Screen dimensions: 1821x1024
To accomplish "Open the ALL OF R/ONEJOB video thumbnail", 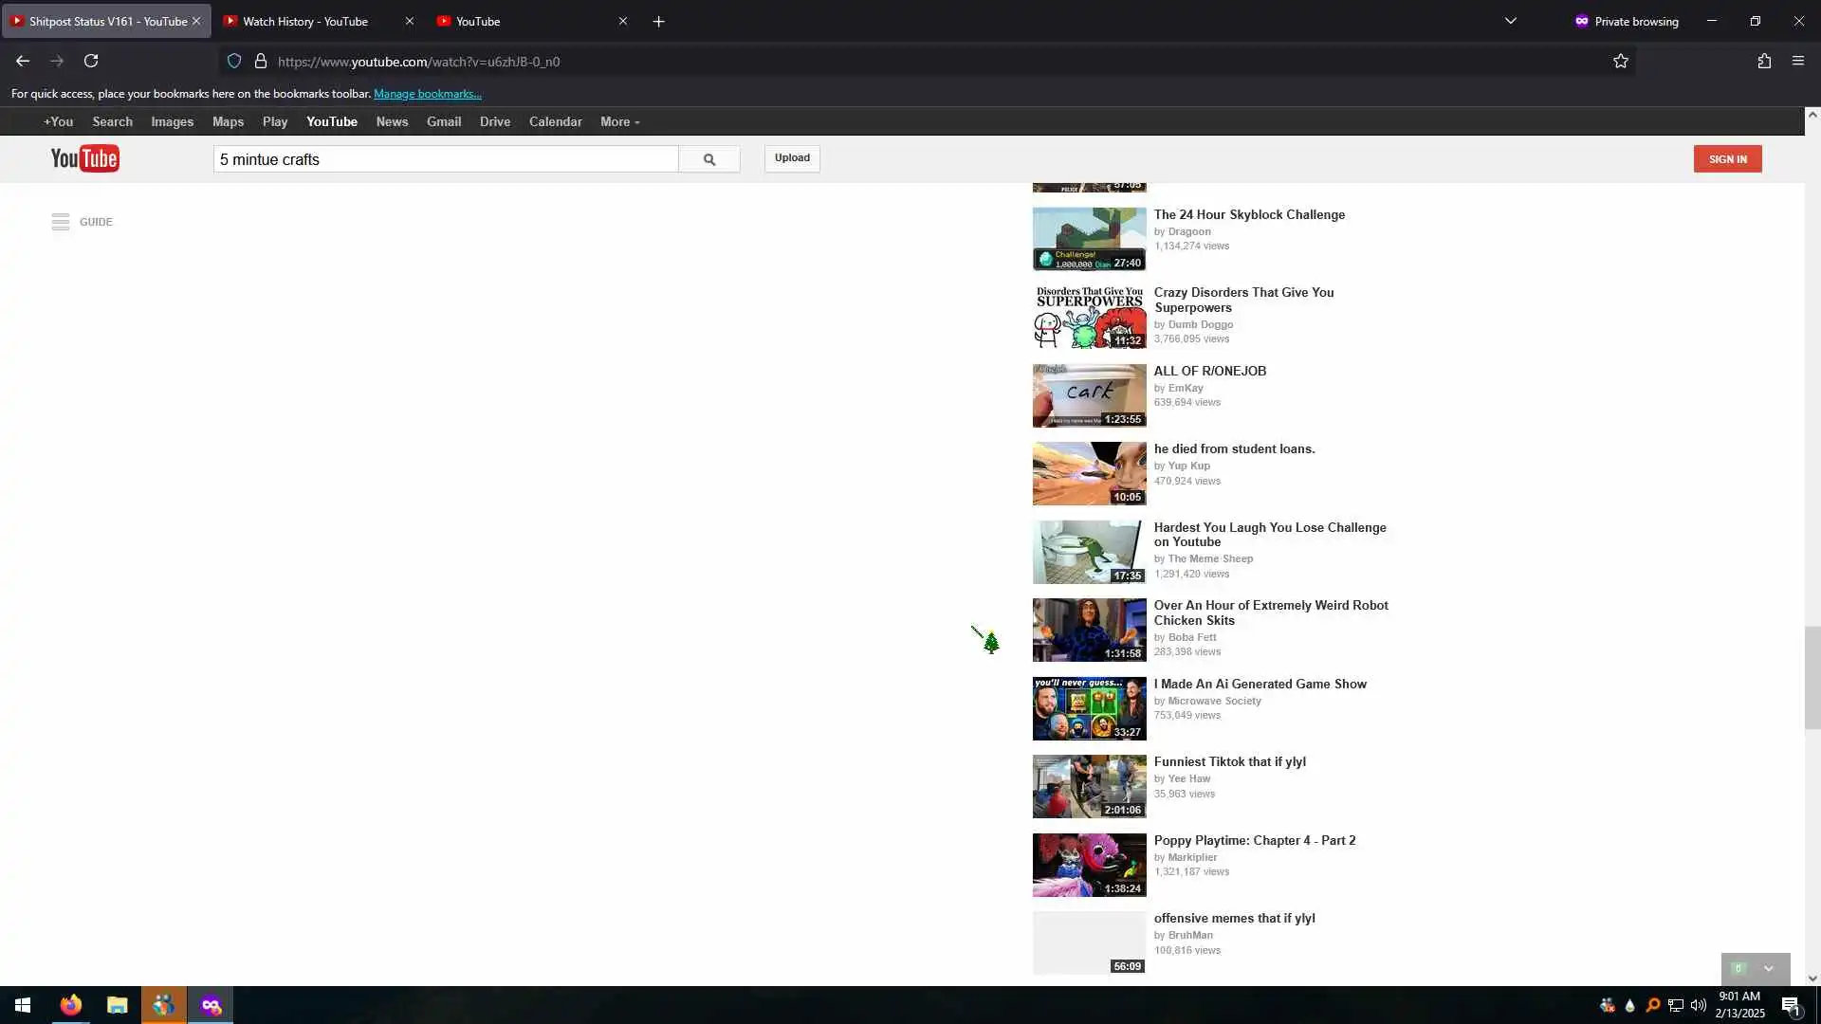I will (x=1089, y=395).
